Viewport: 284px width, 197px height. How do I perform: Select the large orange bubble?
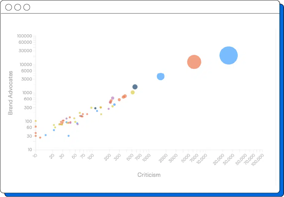[194, 62]
